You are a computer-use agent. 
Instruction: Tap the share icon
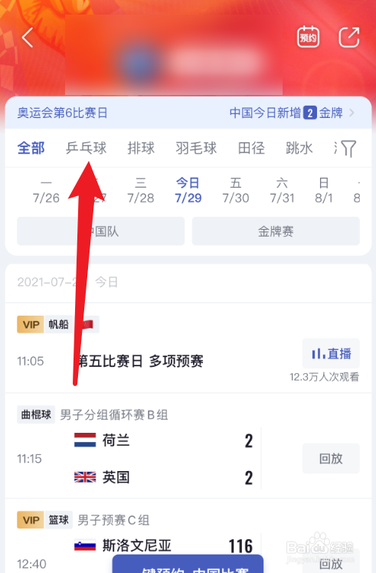coord(349,37)
